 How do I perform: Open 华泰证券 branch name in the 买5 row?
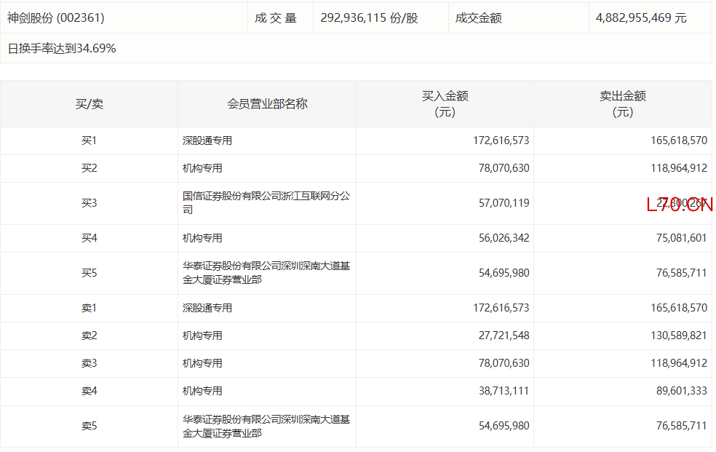coord(266,273)
